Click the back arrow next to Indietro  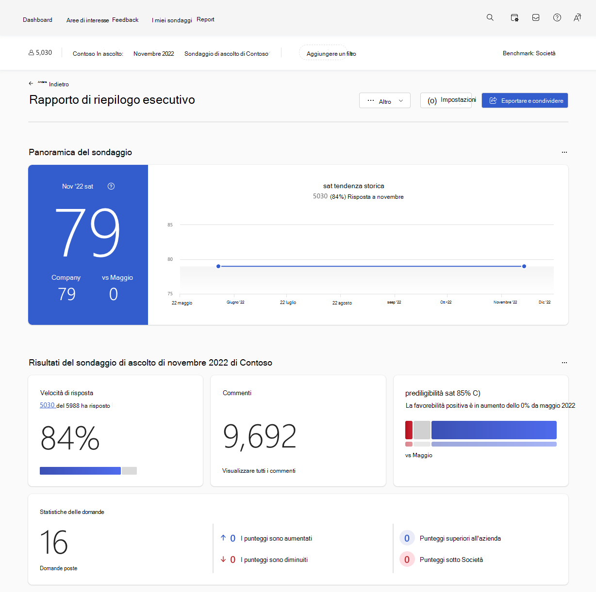point(31,83)
